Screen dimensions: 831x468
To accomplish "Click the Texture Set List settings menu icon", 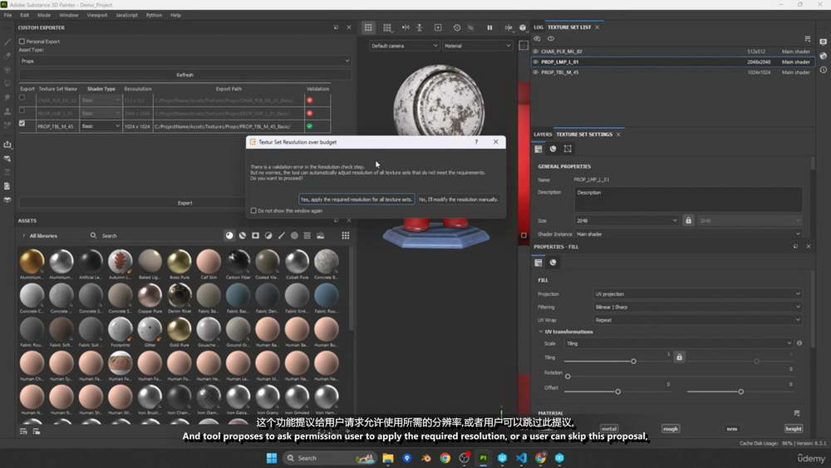I will [x=807, y=39].
